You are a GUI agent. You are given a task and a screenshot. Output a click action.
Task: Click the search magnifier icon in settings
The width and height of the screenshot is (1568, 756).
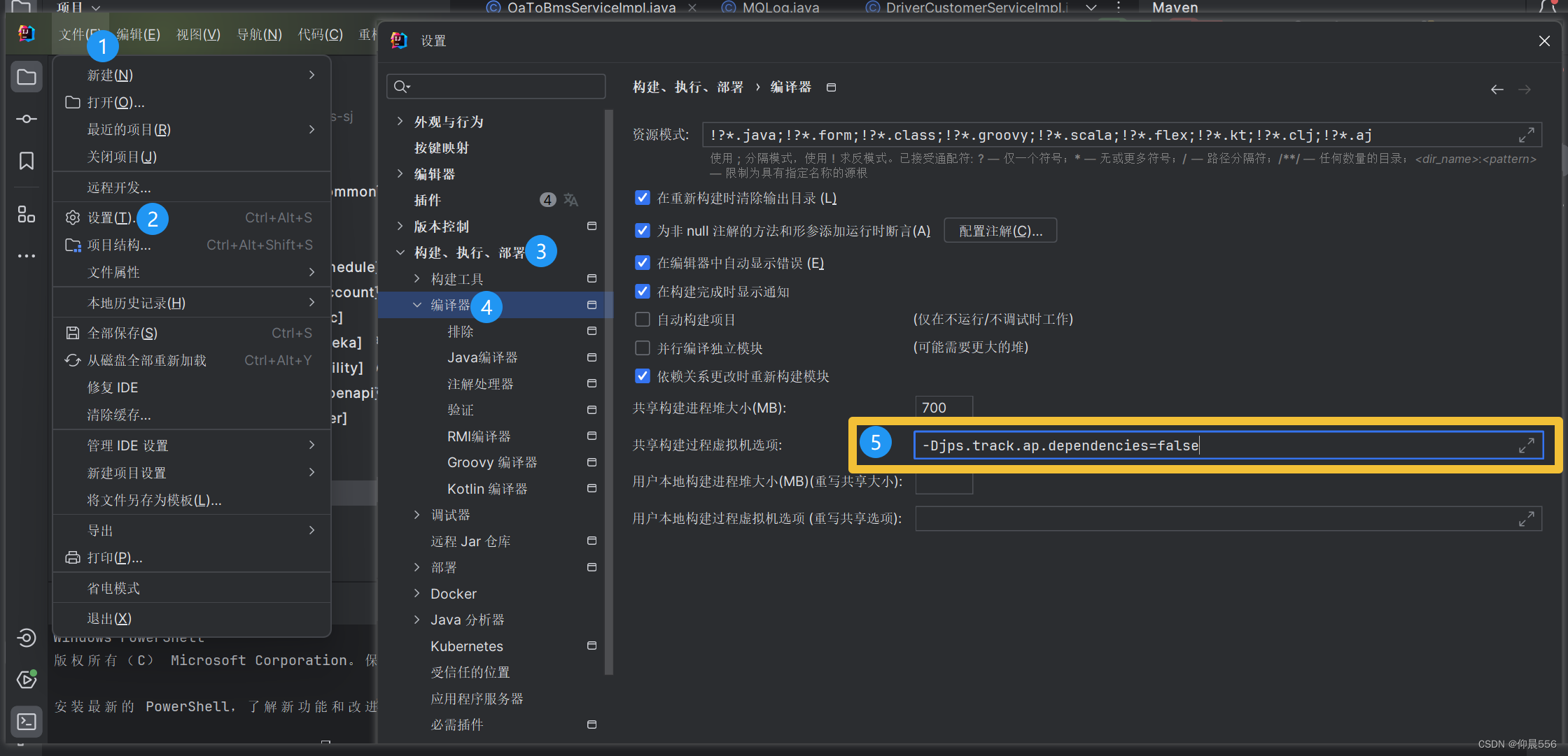click(x=402, y=86)
